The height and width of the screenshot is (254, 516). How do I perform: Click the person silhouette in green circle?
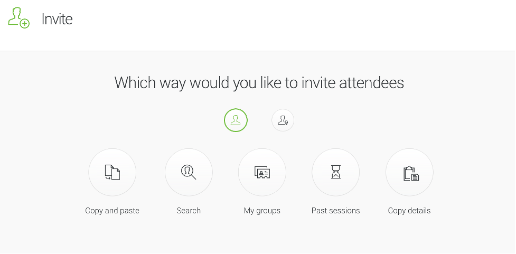pyautogui.click(x=236, y=120)
